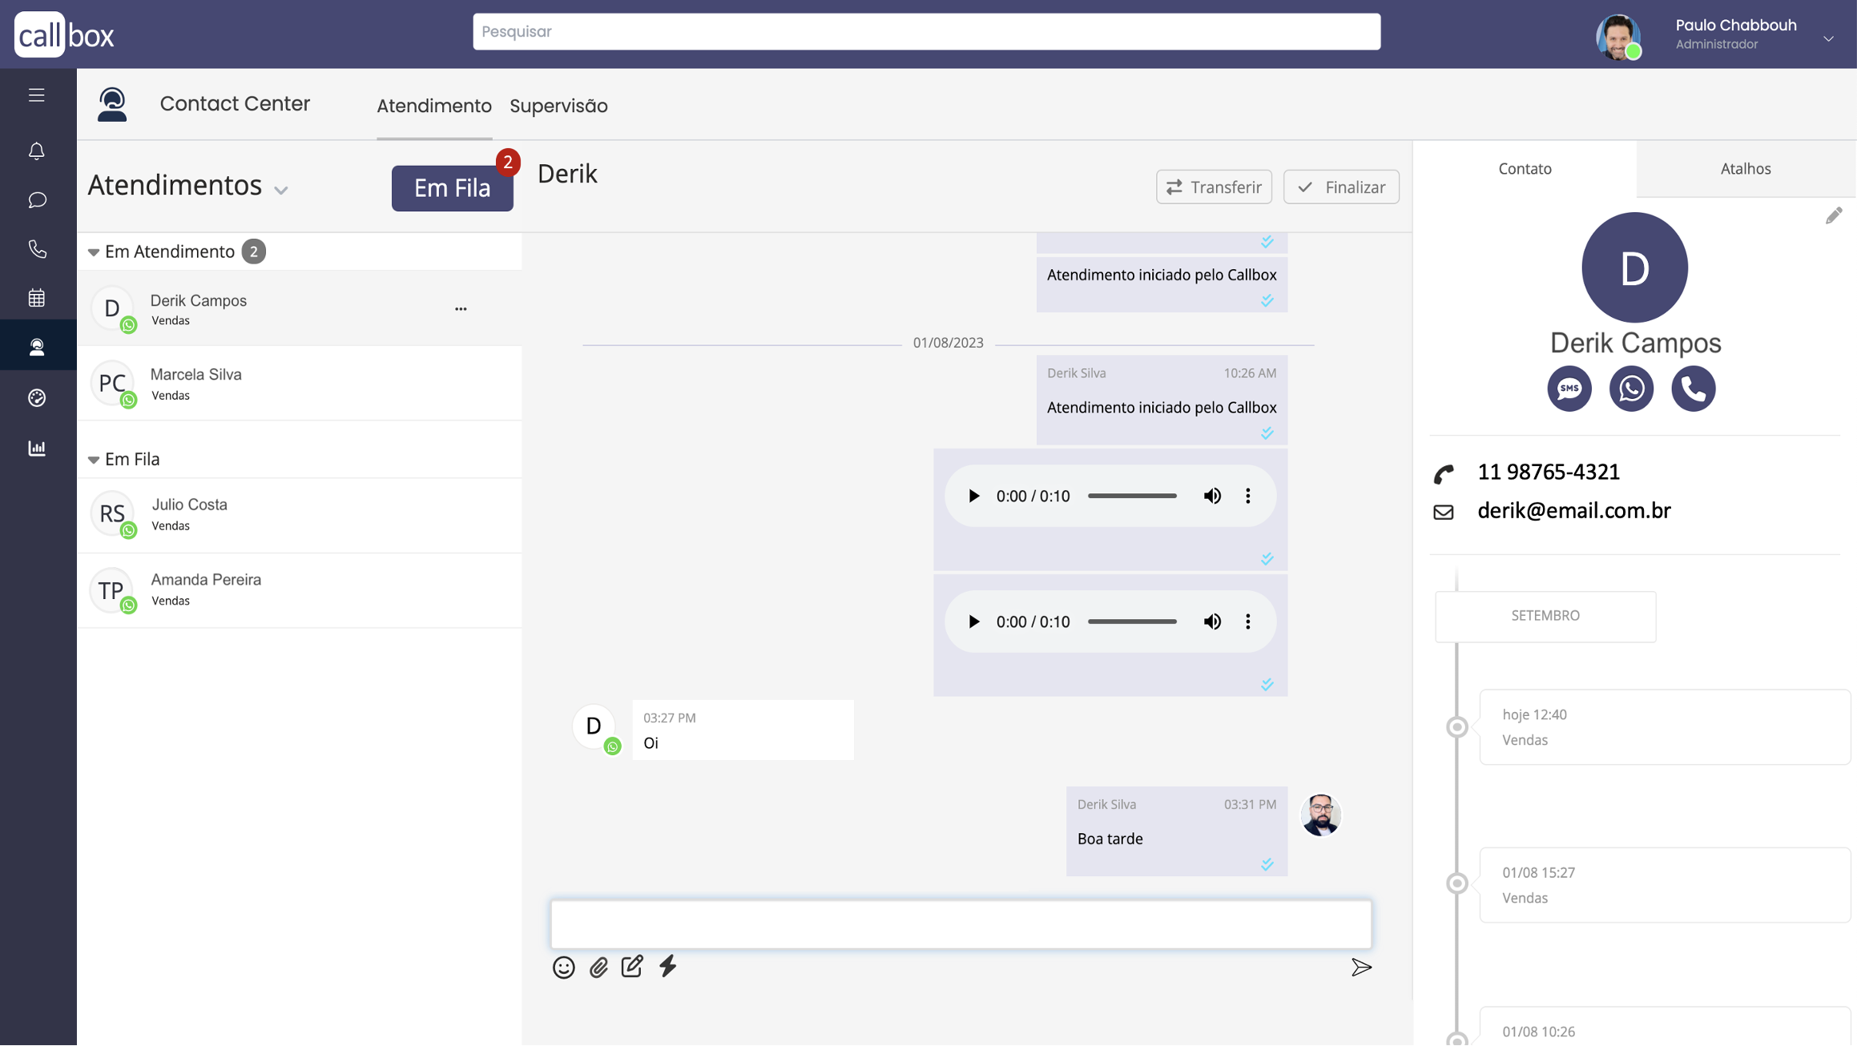Switch to the Supervisão tab
Screen dimensions: 1857x1046
coord(558,106)
